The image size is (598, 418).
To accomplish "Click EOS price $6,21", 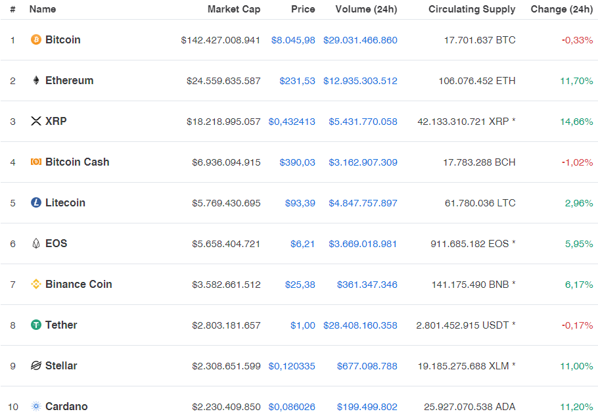I will tap(303, 244).
